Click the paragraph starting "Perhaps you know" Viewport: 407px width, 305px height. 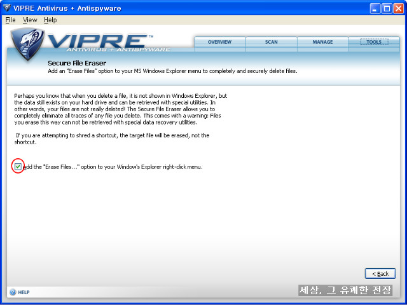(x=121, y=109)
